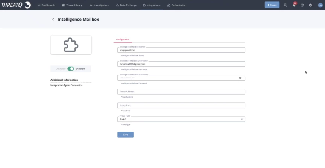Click the Disabled label
Viewport: 325px width, 168px height.
coord(61,69)
